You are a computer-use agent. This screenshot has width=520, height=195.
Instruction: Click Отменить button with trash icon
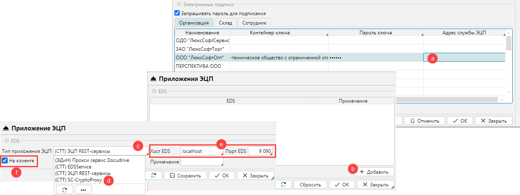(424, 121)
